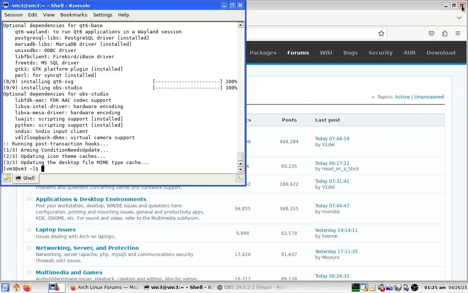Screen dimensions: 468x293
Task: Open last post Yesterday 17:11:35
Action: 336,252
